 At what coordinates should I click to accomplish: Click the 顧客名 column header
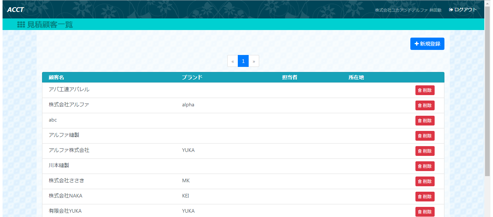pos(57,77)
